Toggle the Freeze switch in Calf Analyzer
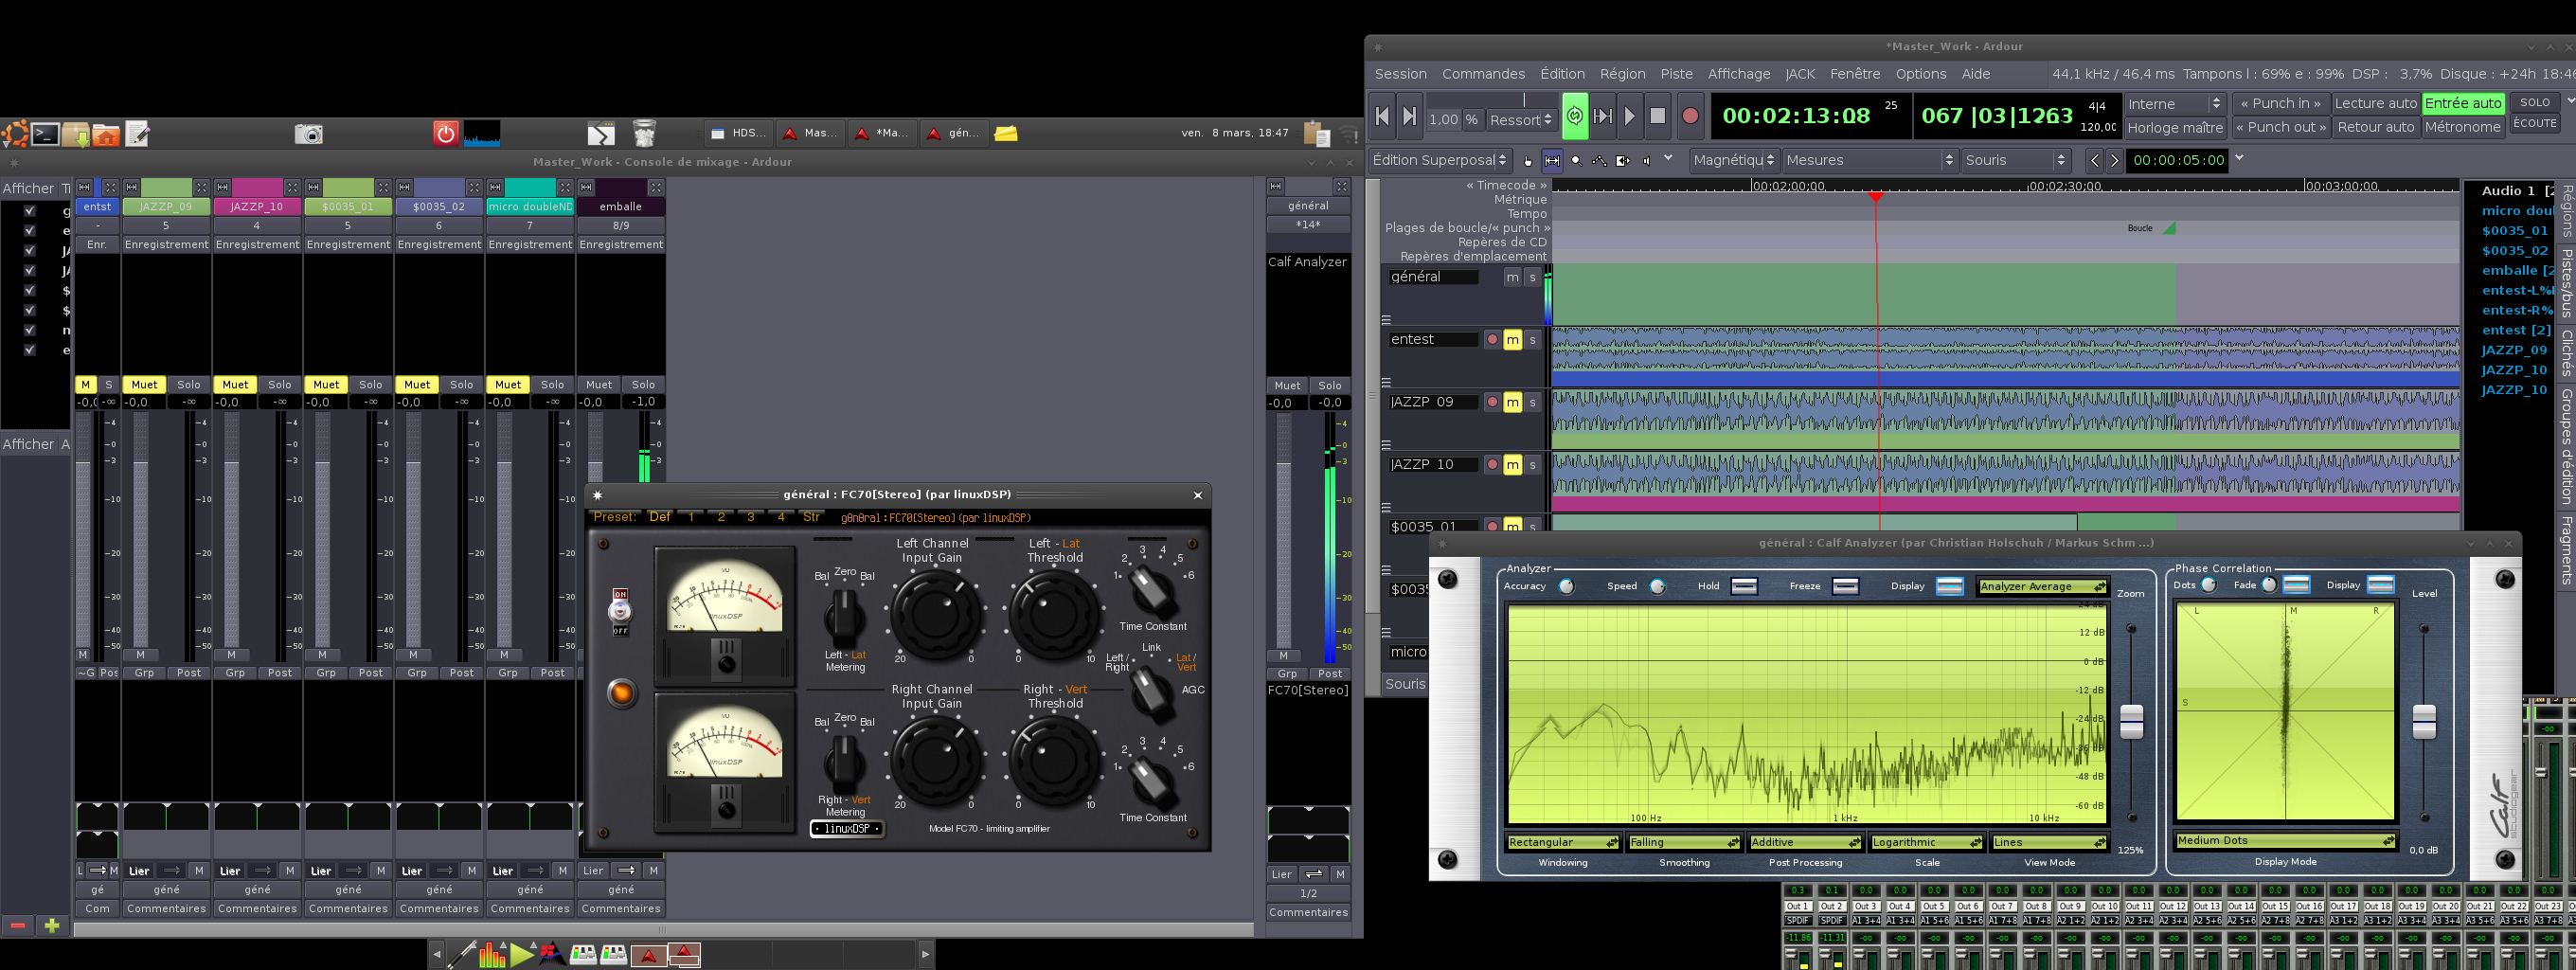Viewport: 2576px width, 970px height. coord(1845,586)
